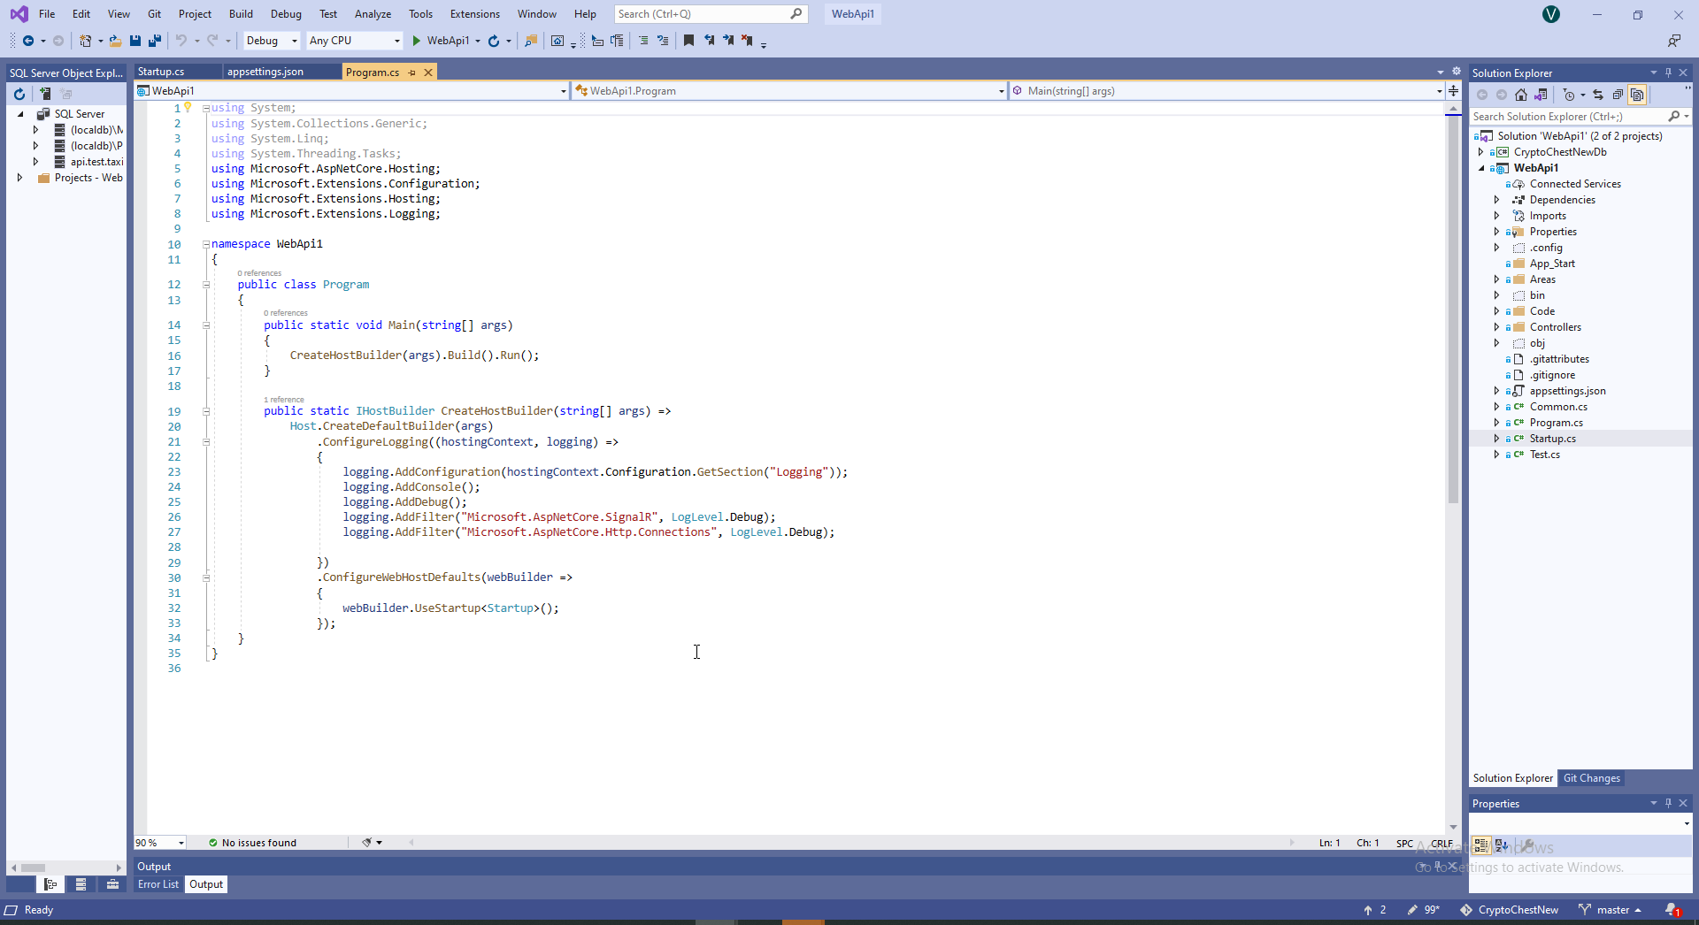
Task: Collapse the namespace WebApi1 code block
Action: 206,244
